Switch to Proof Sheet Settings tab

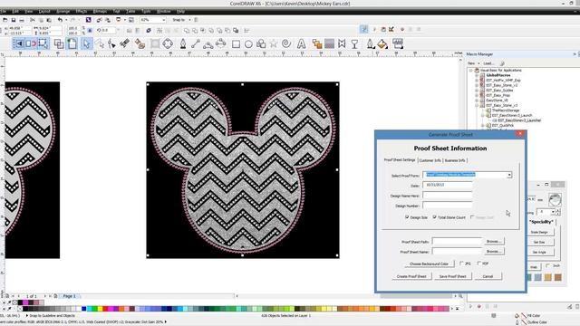pos(400,160)
